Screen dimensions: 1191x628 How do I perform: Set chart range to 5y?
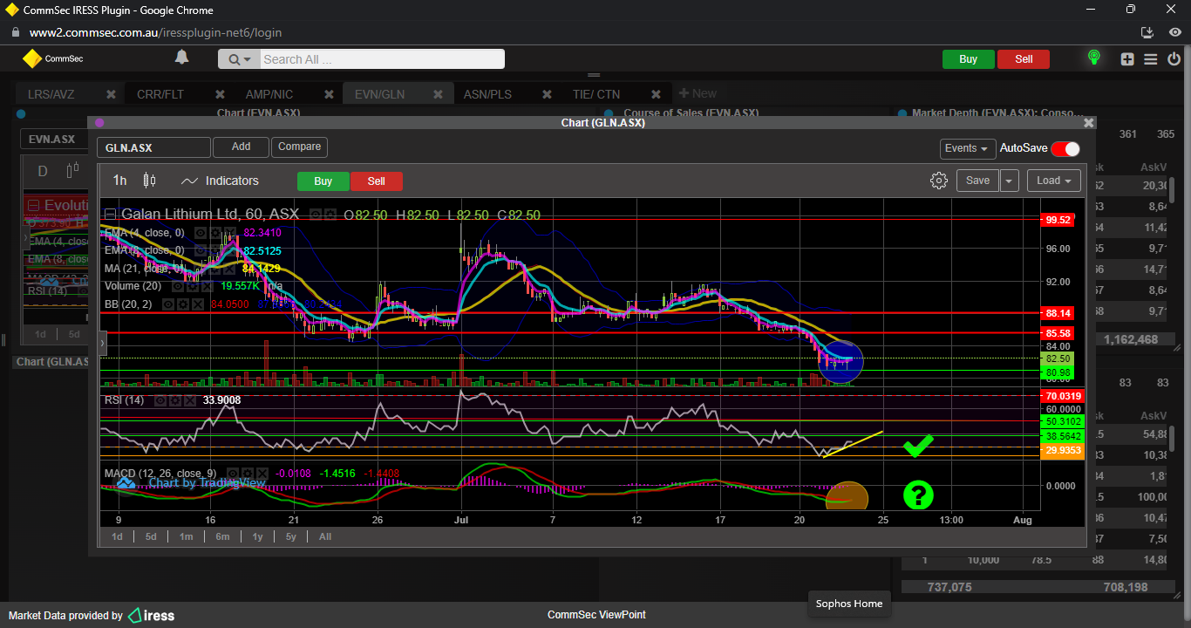coord(289,536)
